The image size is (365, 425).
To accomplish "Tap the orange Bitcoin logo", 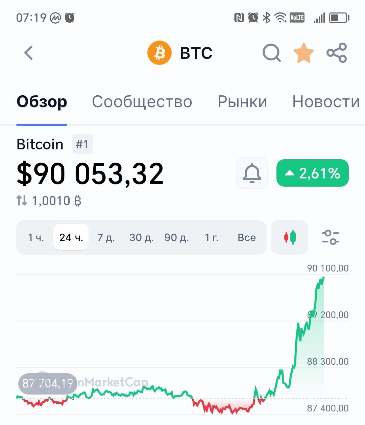I will [160, 53].
